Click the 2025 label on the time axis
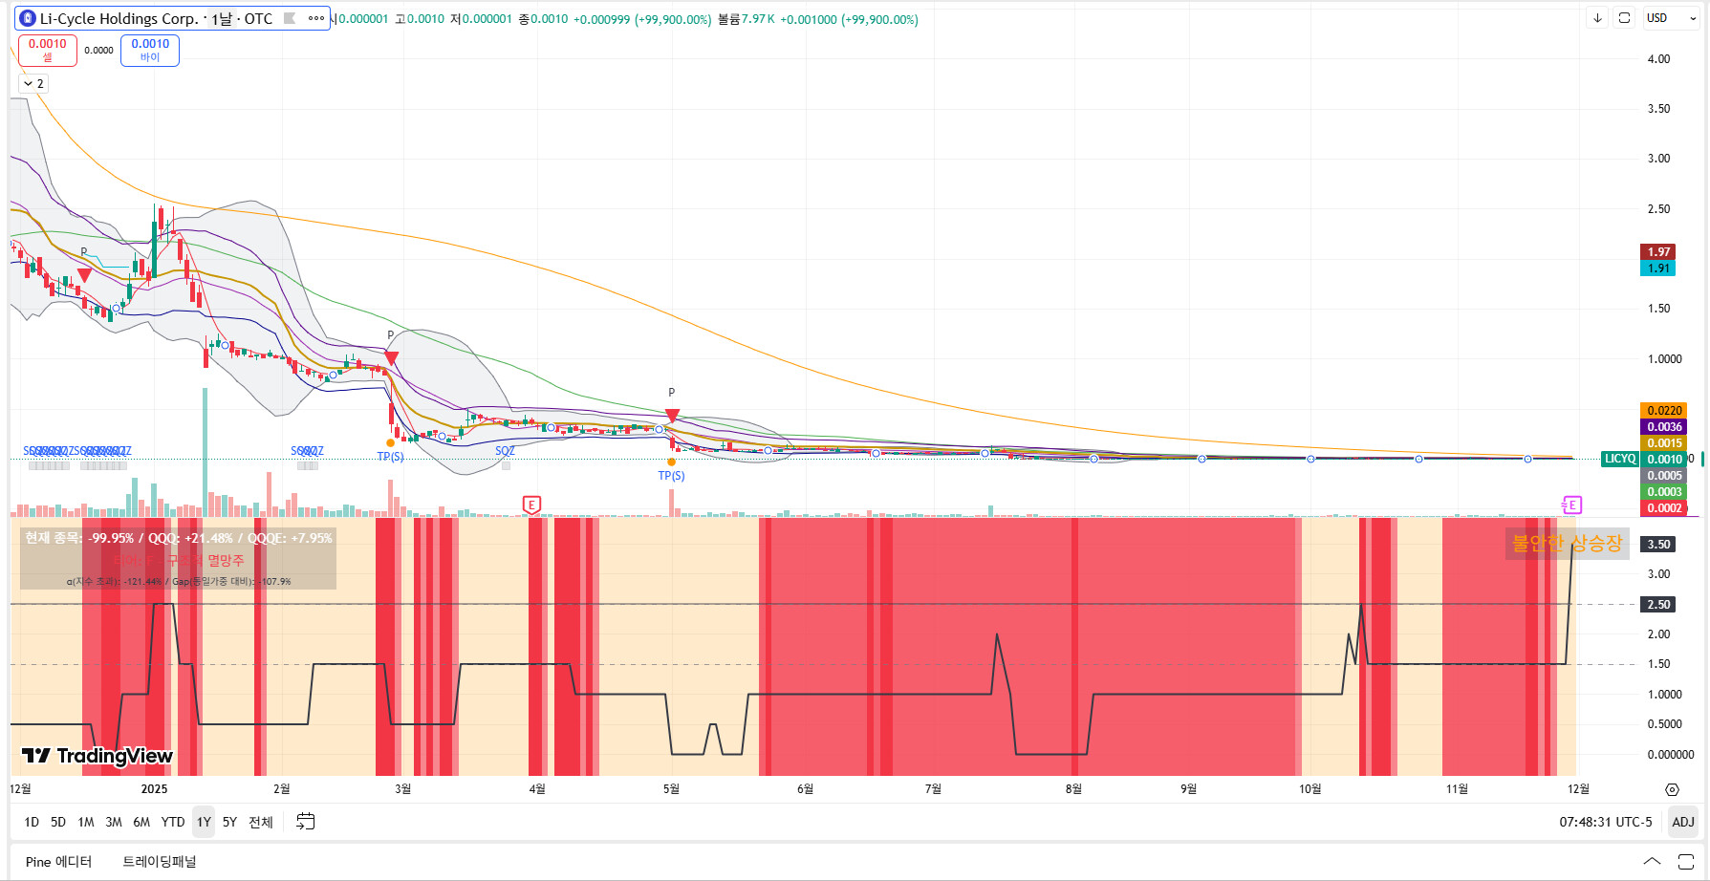 pos(154,789)
